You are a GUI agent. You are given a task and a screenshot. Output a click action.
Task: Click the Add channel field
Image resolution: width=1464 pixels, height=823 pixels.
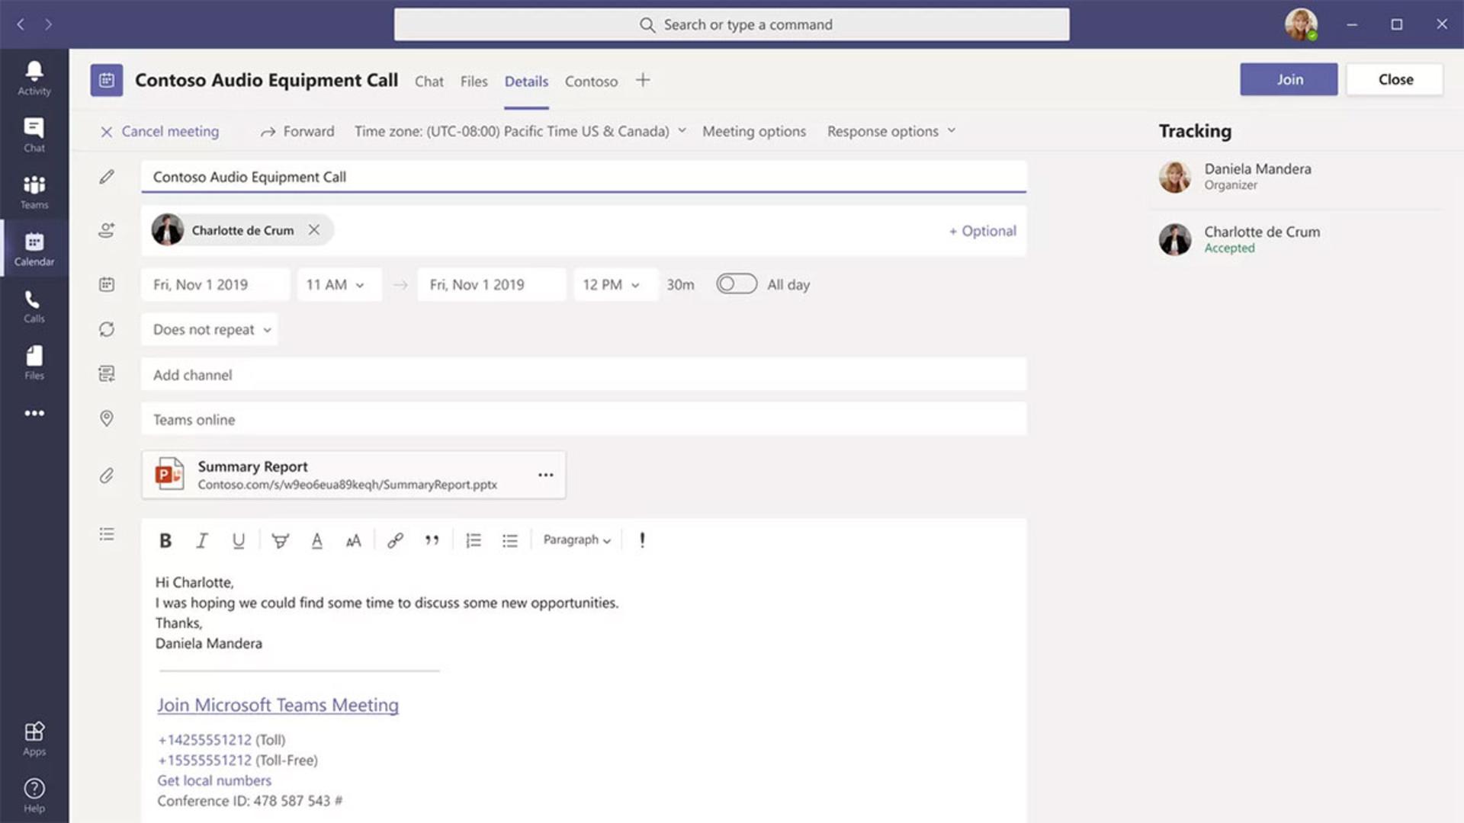(x=583, y=374)
